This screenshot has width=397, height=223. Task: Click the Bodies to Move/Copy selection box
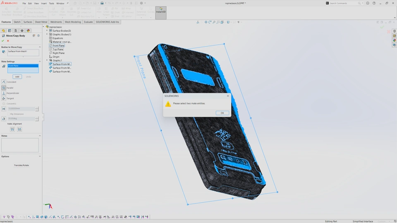point(23,52)
